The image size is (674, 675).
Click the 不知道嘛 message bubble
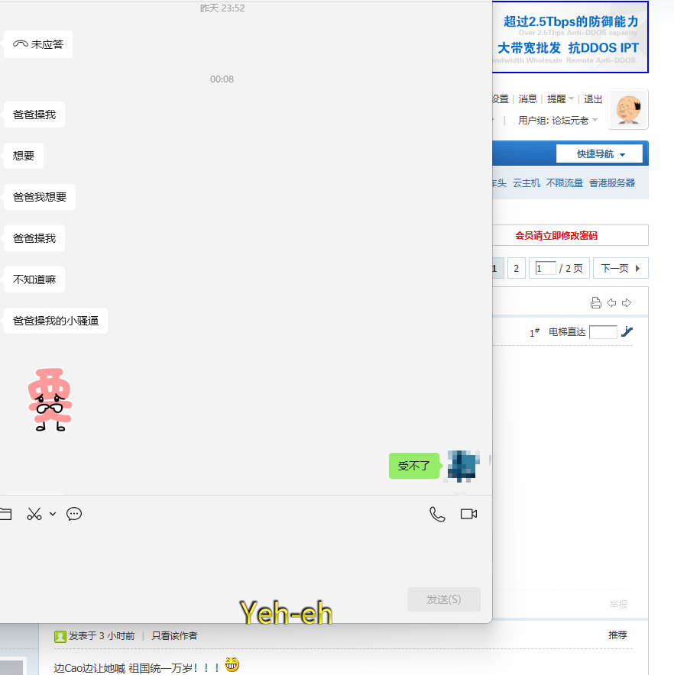(x=34, y=279)
